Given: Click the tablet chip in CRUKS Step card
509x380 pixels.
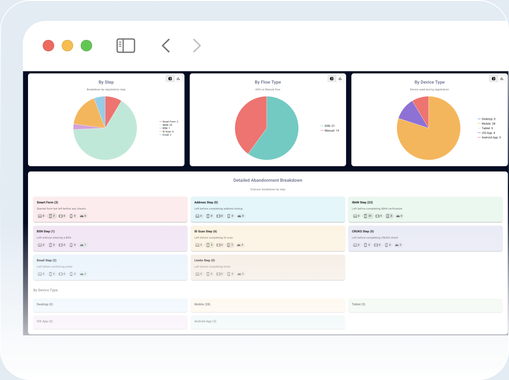Looking at the screenshot, I should tap(377, 245).
